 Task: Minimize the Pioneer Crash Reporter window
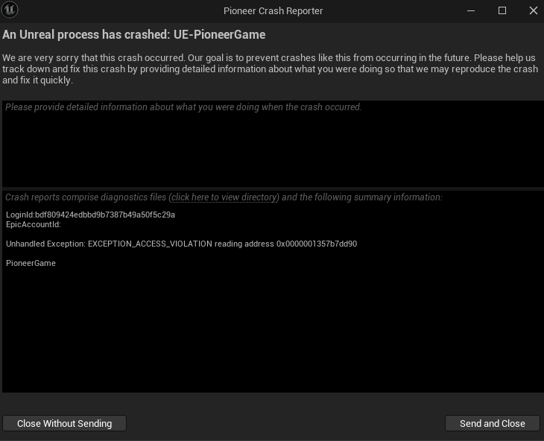[471, 10]
